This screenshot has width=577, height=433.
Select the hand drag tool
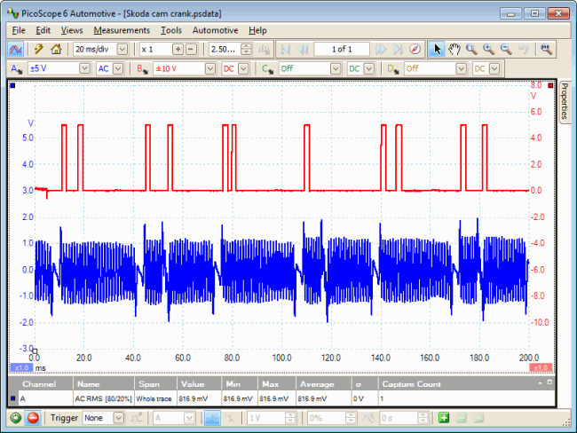(454, 50)
